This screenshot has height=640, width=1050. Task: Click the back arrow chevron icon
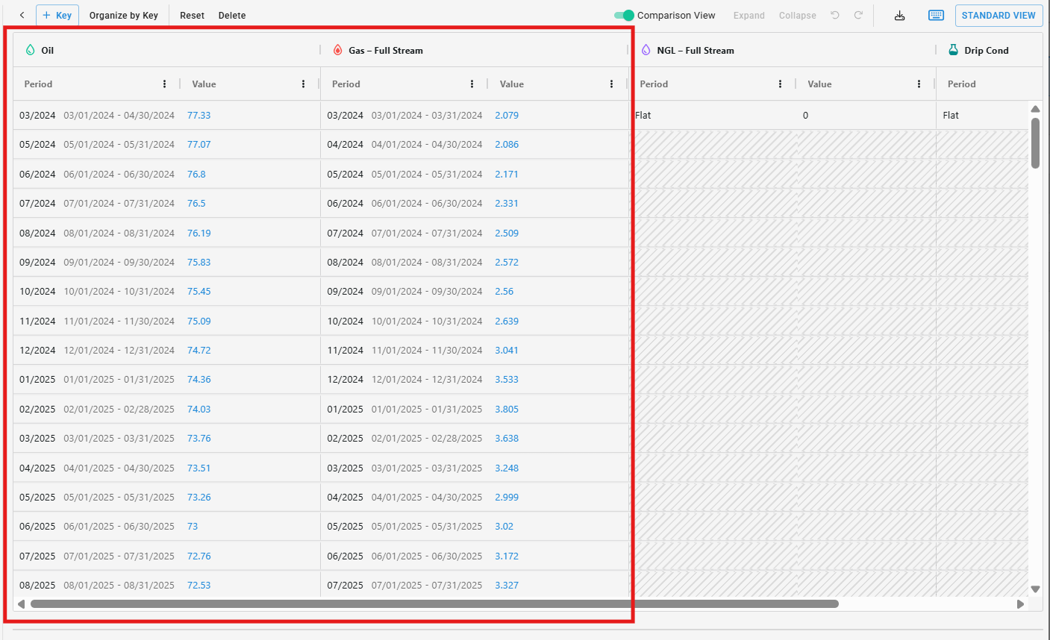[x=22, y=15]
